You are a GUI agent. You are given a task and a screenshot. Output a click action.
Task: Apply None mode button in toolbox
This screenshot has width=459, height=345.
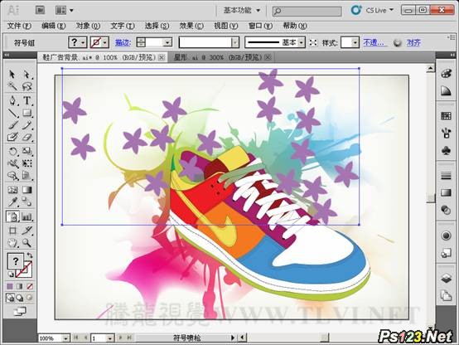click(x=29, y=286)
